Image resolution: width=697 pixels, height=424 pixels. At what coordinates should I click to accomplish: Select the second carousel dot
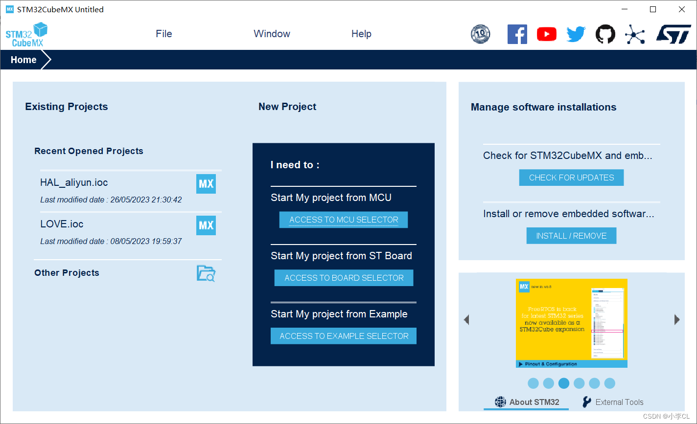tap(549, 383)
